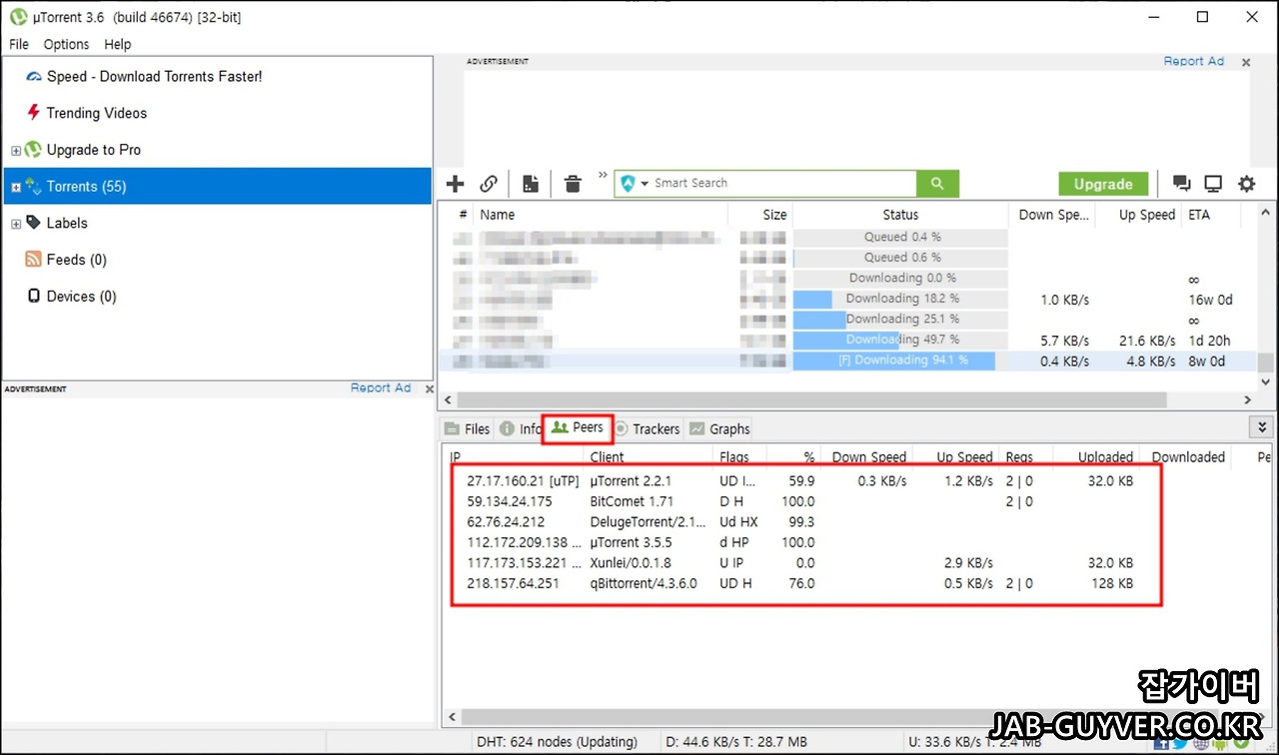
Task: Click the torrent list horizontal scrollbar
Action: [x=810, y=399]
